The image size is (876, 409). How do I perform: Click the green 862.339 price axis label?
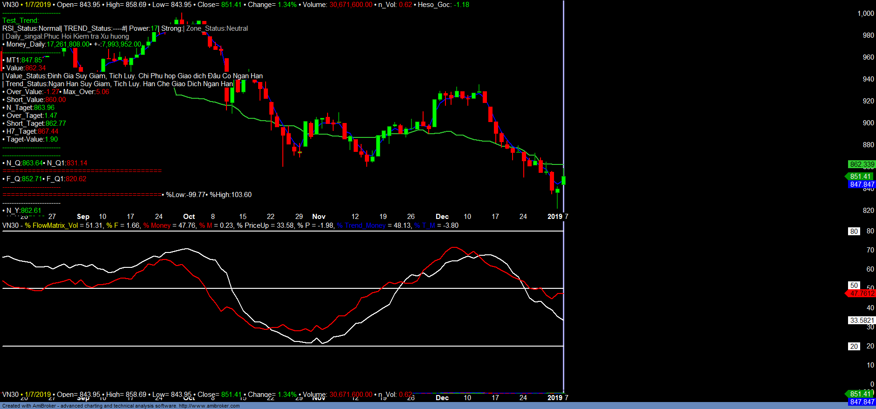click(862, 164)
